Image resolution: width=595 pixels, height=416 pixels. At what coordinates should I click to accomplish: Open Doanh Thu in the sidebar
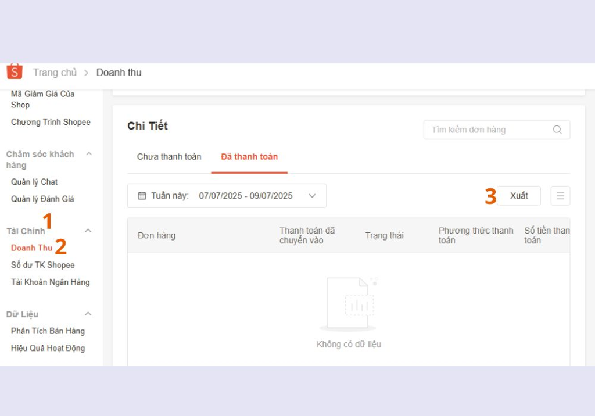point(32,248)
